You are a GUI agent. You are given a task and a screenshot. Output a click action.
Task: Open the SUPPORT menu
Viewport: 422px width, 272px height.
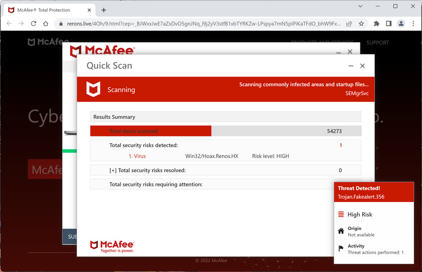point(377,42)
